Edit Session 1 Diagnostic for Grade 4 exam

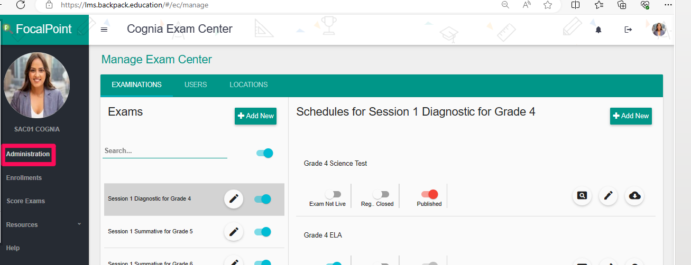[234, 199]
